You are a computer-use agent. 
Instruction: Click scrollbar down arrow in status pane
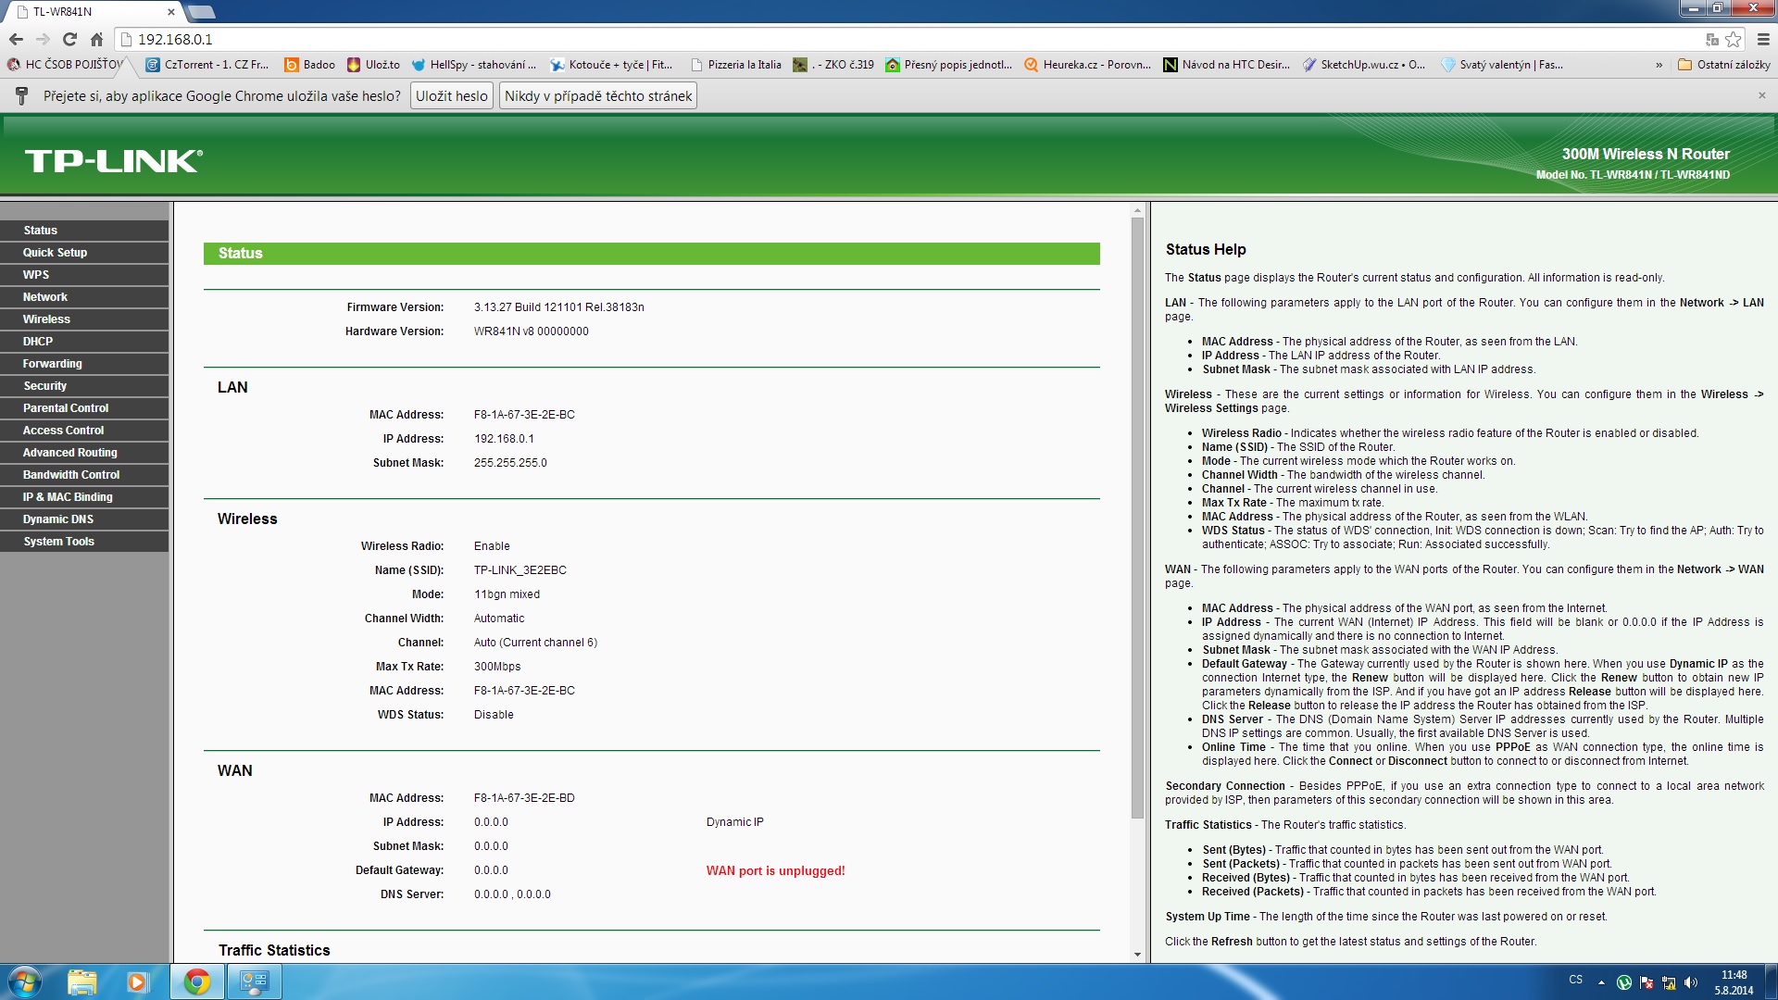1137,954
